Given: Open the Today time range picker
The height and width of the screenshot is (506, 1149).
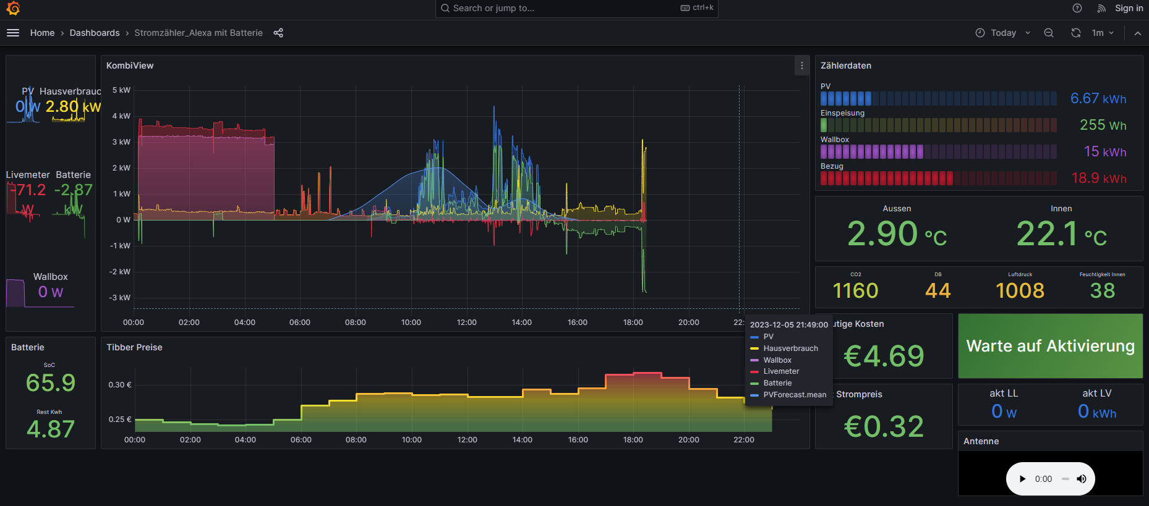Looking at the screenshot, I should pos(1002,33).
